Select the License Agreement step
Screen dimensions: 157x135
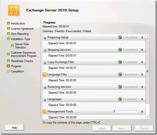pos(22,29)
